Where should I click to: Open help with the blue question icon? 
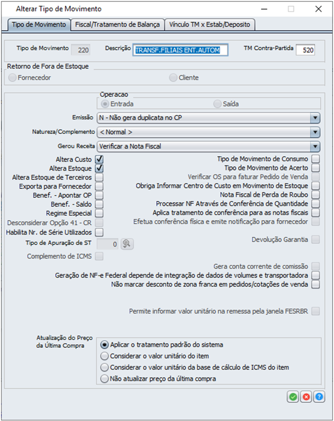(x=319, y=396)
